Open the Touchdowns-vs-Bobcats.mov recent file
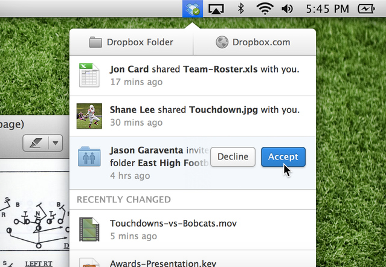 tap(173, 224)
